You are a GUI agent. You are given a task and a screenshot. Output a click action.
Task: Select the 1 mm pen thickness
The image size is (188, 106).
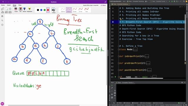(86, 10)
